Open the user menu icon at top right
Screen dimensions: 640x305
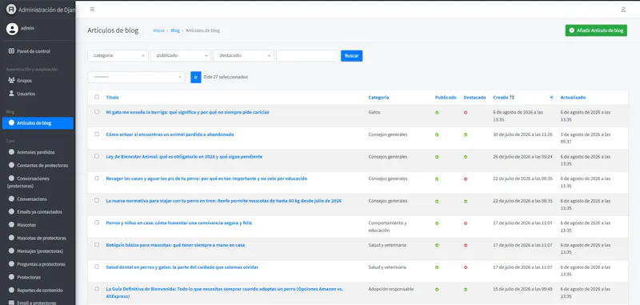[x=623, y=10]
